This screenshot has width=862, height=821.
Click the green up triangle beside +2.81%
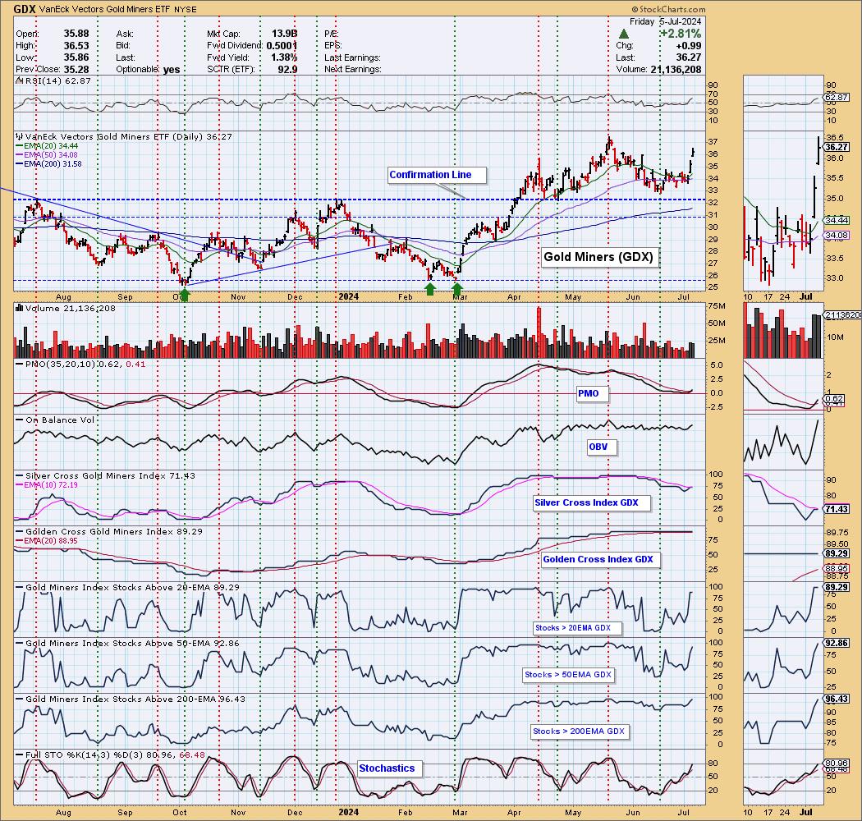coord(623,34)
